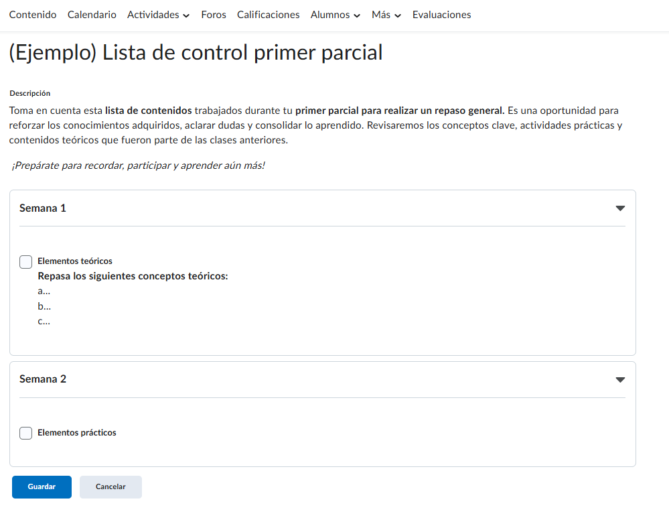669x528 pixels.
Task: Open the Evaluaciones menu item
Action: [441, 15]
